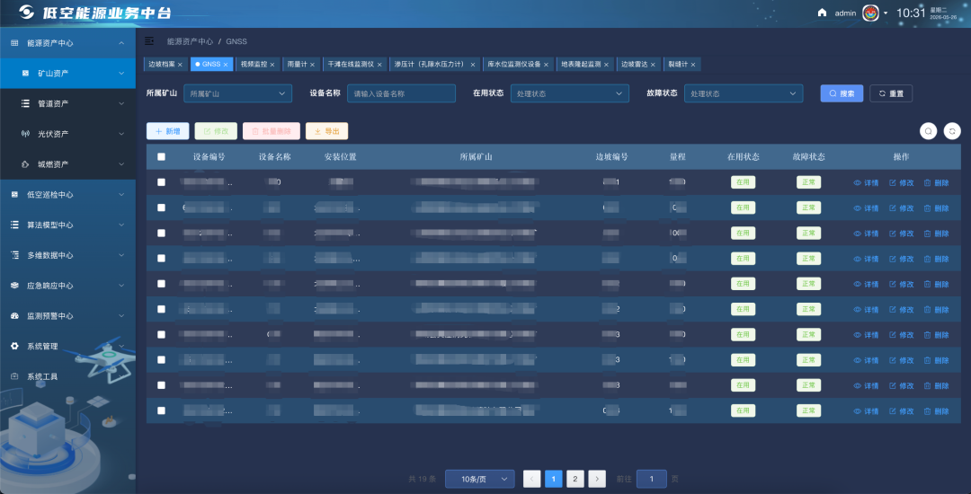
Task: Tick the third row checkbox
Action: (161, 234)
